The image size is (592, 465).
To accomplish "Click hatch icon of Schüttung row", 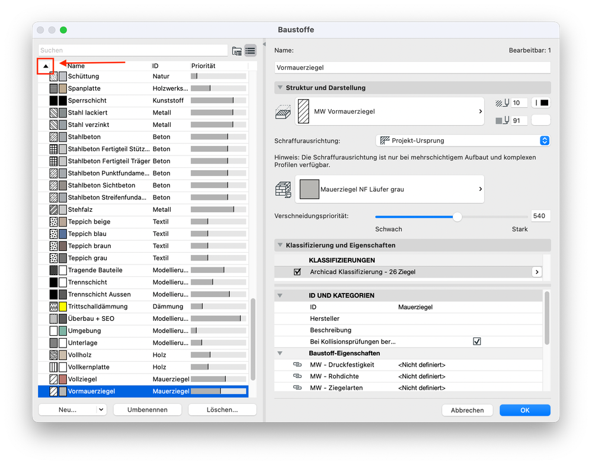I will (53, 77).
